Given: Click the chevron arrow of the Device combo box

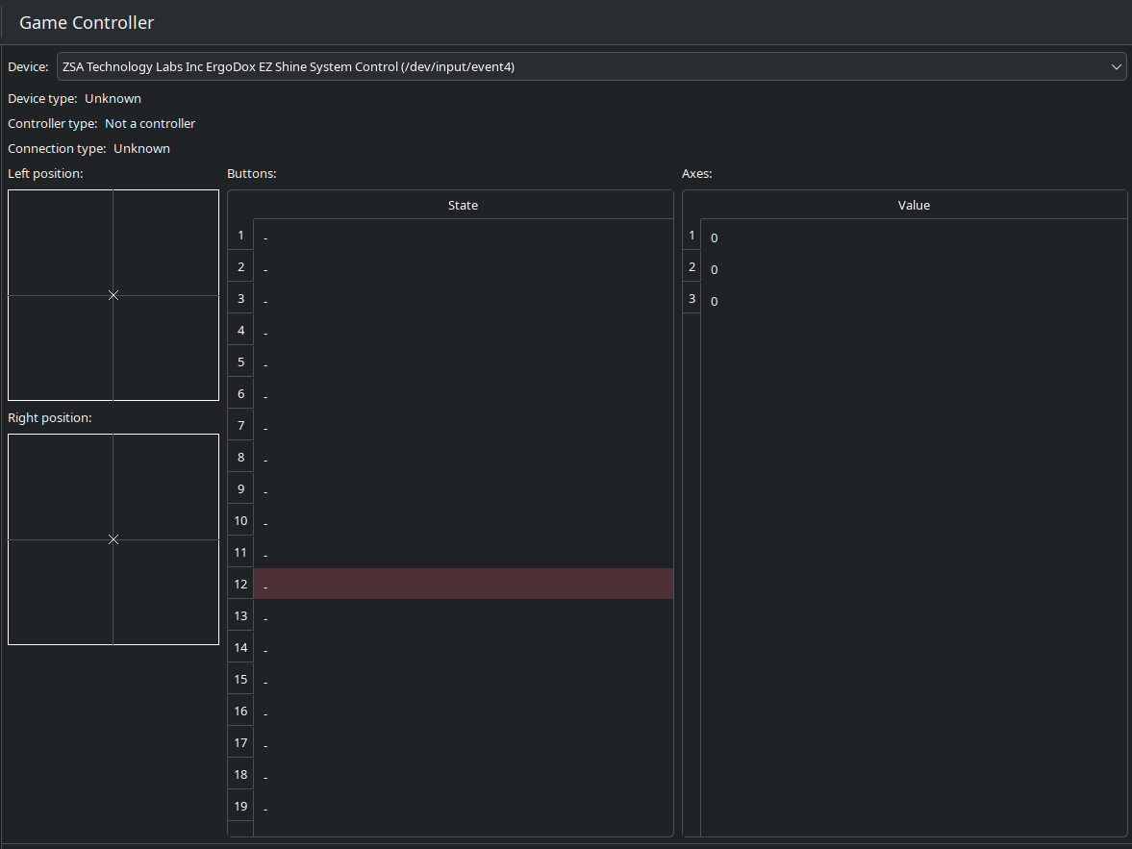Looking at the screenshot, I should tap(1116, 66).
